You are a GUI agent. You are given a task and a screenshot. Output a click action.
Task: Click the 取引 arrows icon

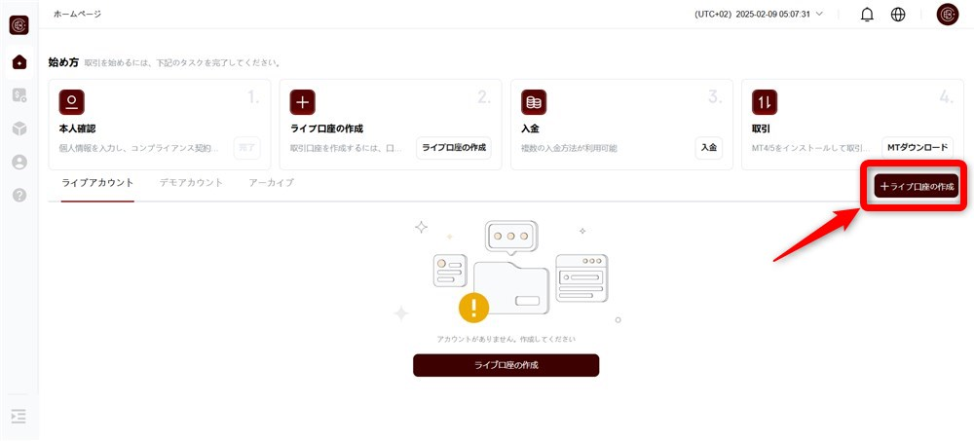click(765, 102)
